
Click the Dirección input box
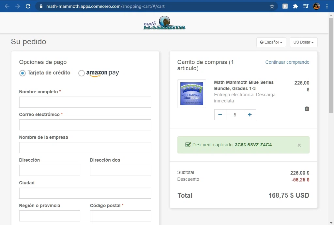coord(50,170)
